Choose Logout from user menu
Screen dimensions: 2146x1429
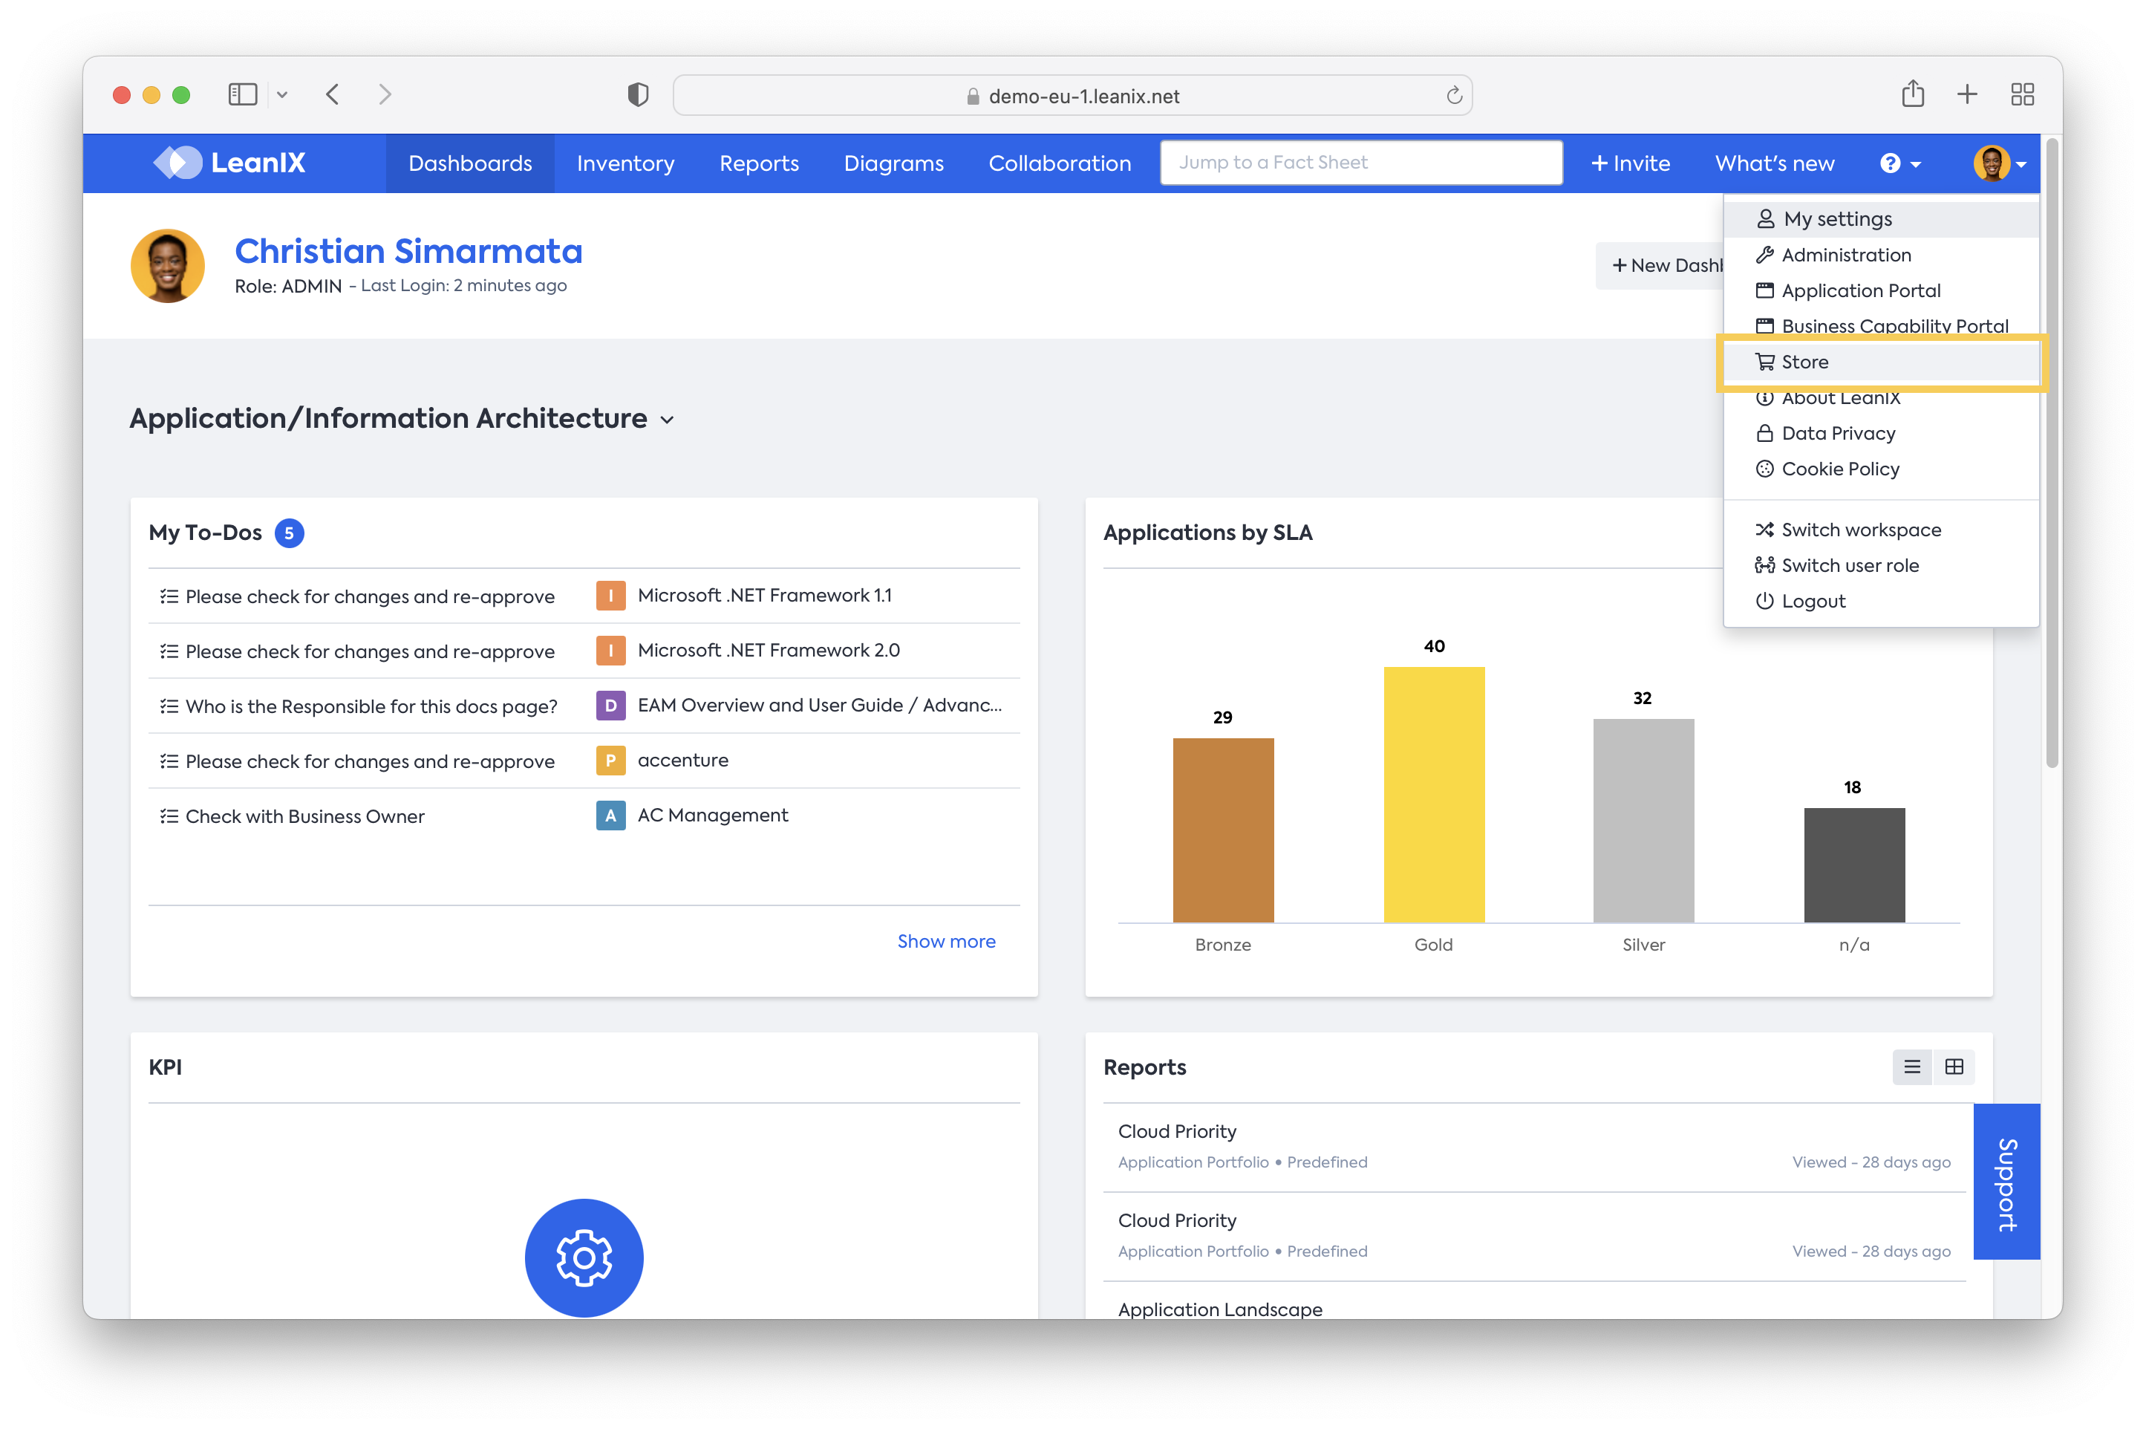1813,601
